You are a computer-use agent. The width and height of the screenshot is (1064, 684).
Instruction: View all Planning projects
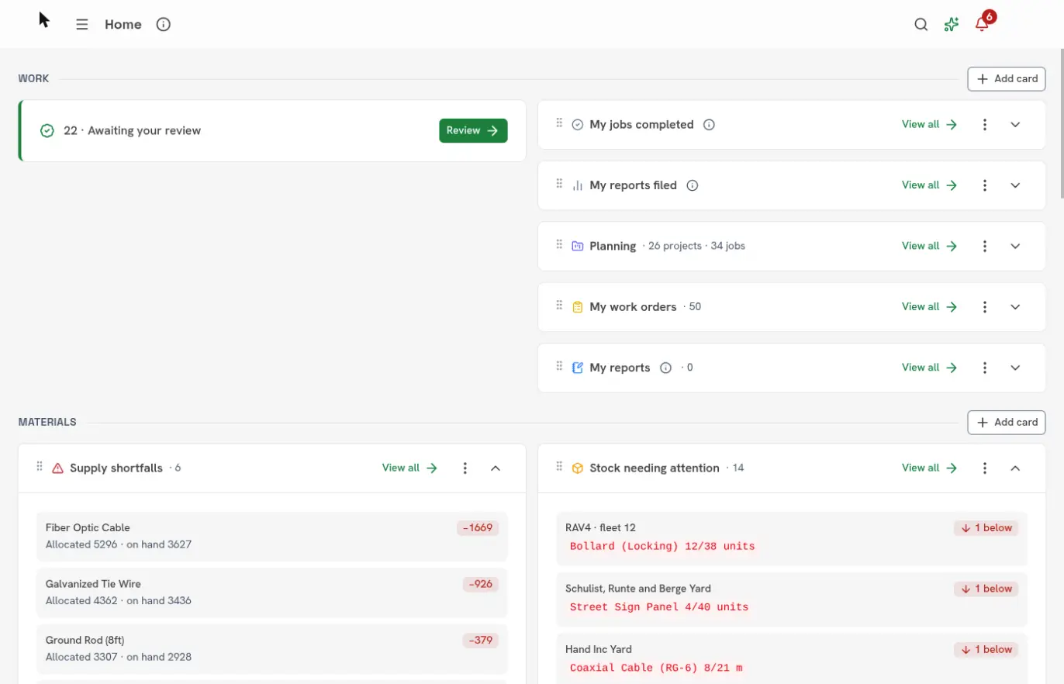click(x=930, y=246)
